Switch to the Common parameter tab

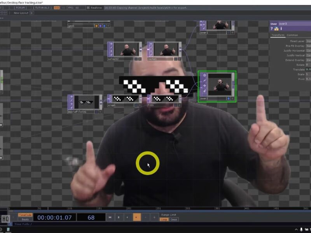tap(292, 35)
